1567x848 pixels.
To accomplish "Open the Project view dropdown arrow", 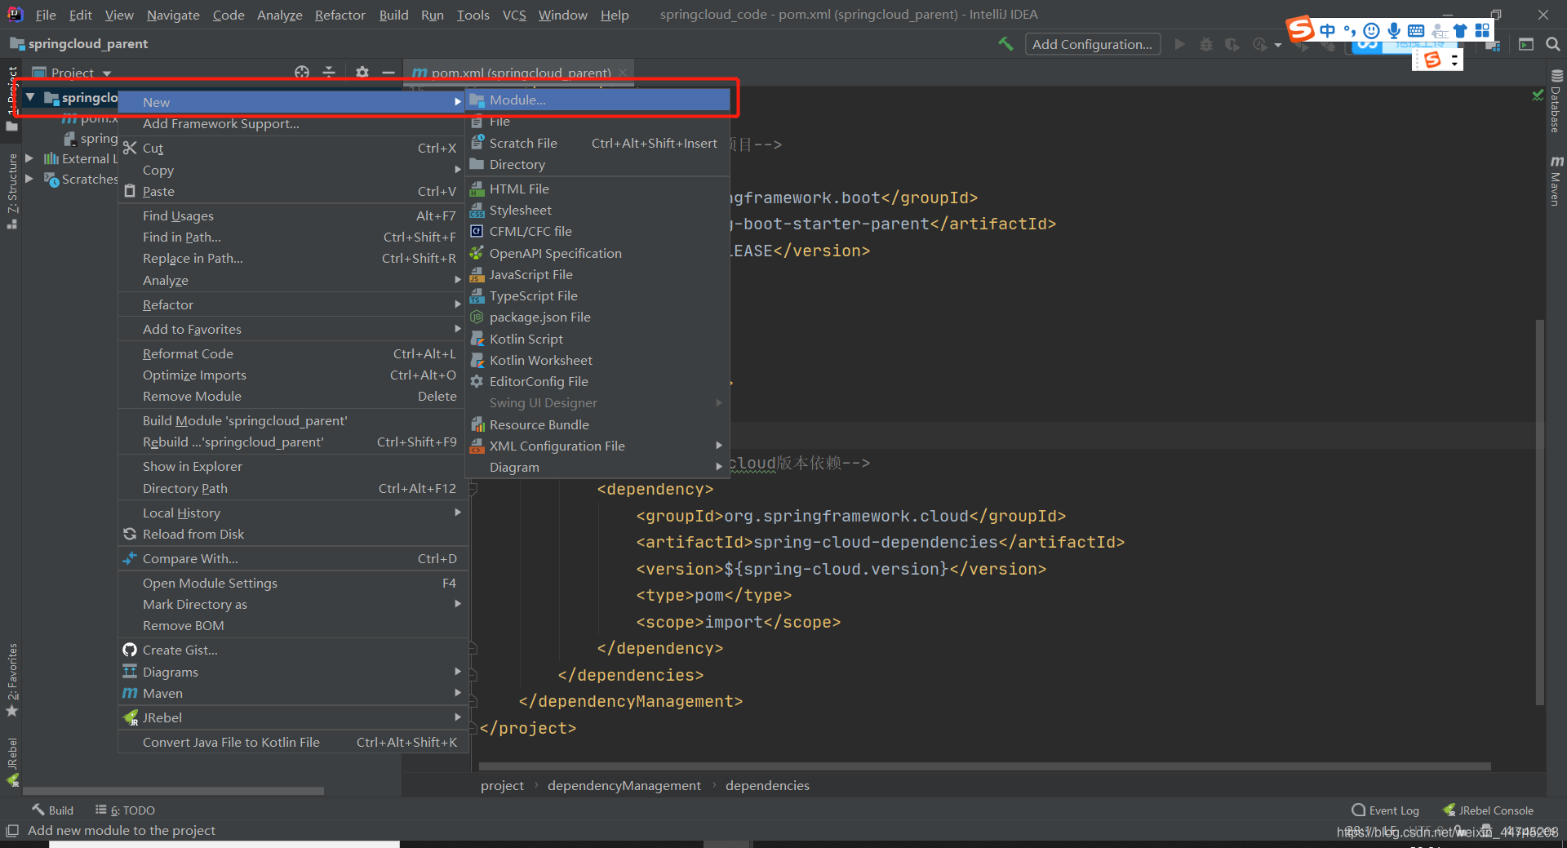I will pos(107,73).
